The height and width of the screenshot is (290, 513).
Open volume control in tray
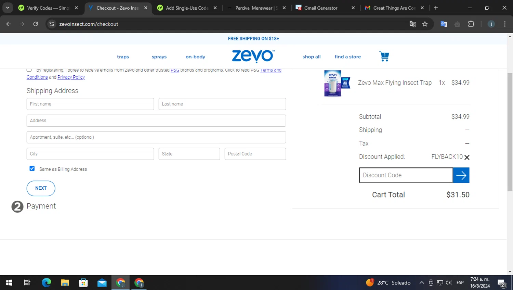click(x=449, y=282)
